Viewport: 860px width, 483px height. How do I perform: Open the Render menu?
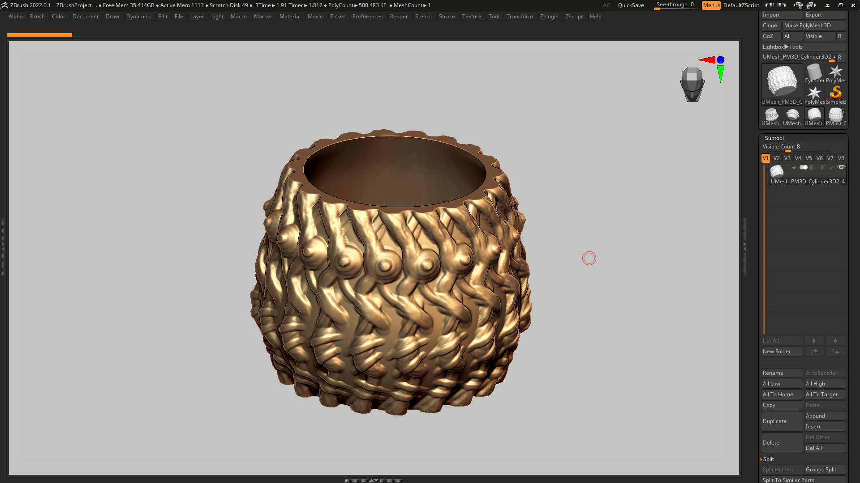pos(399,17)
